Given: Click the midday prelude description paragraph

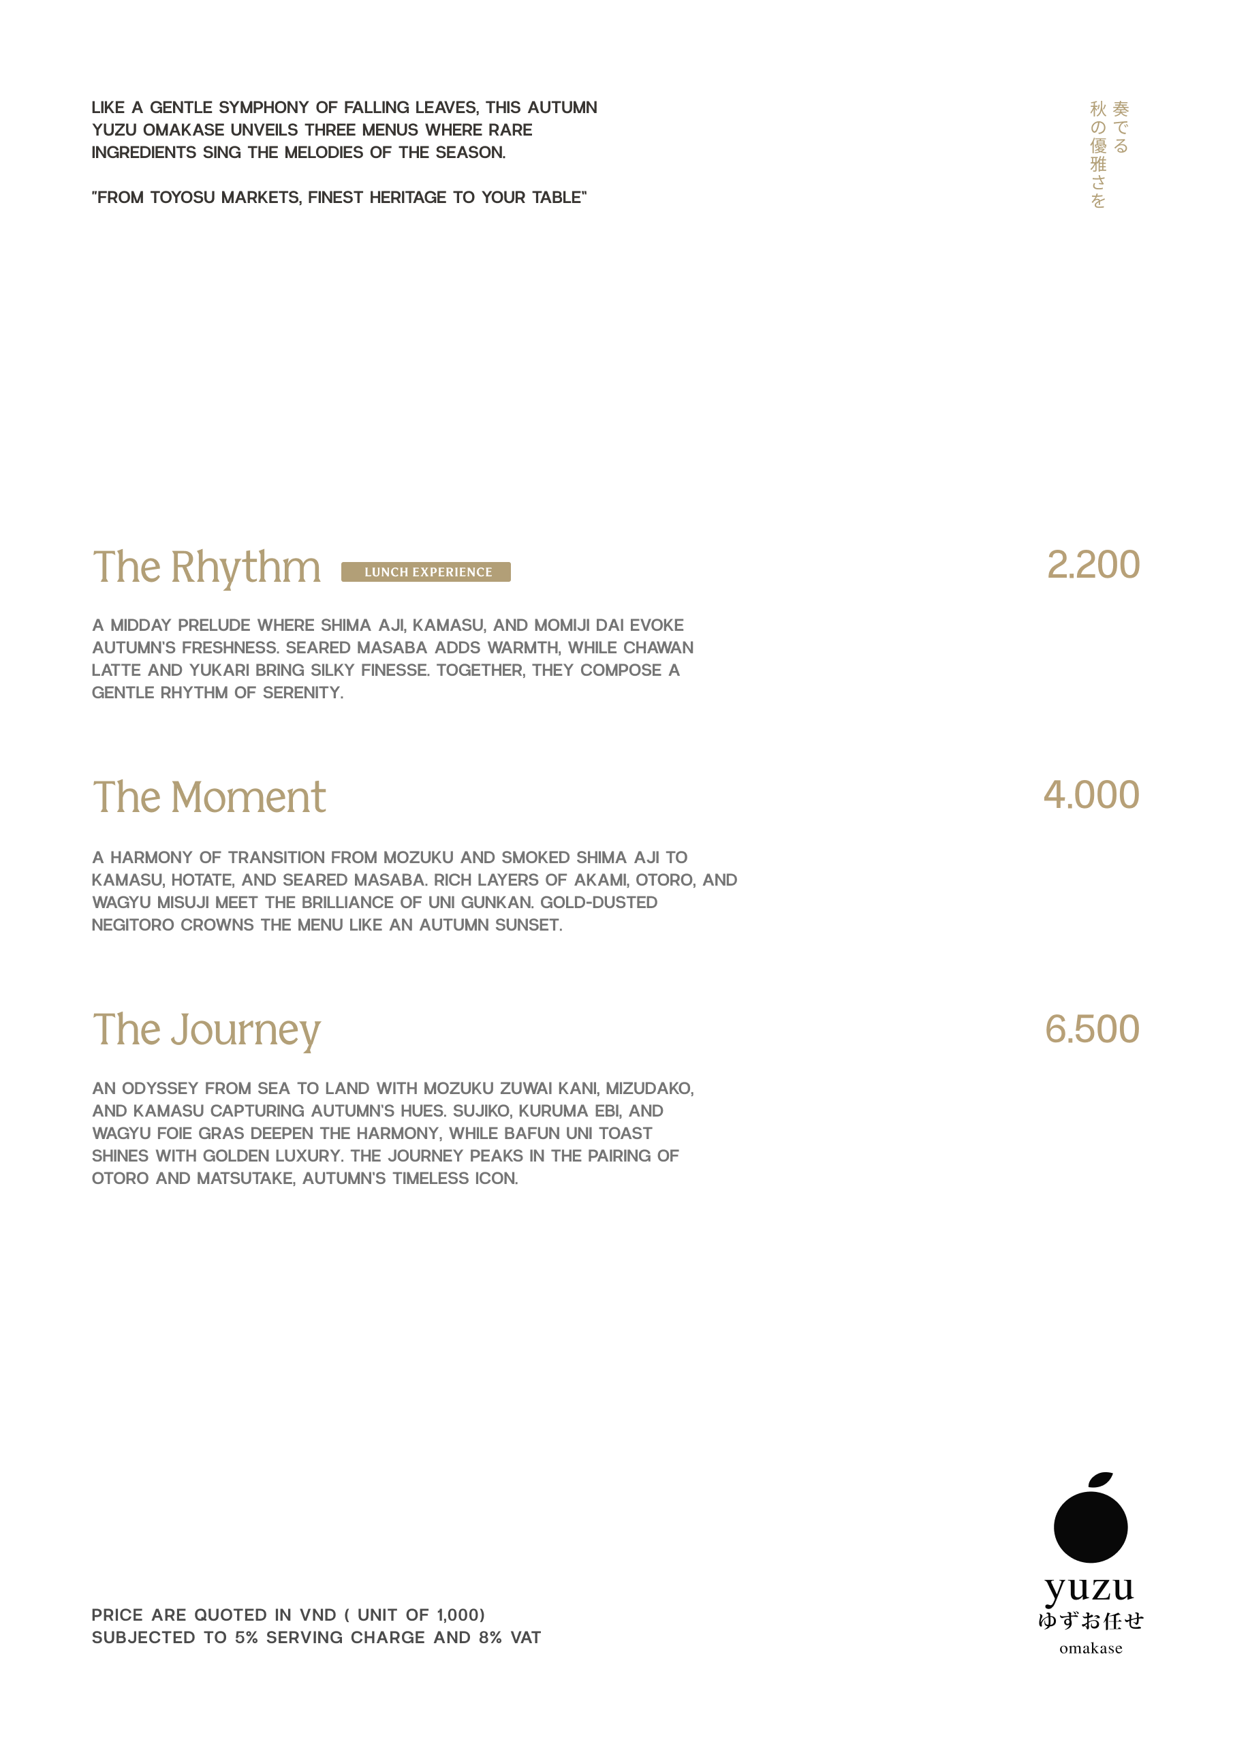Looking at the screenshot, I should pyautogui.click(x=392, y=659).
